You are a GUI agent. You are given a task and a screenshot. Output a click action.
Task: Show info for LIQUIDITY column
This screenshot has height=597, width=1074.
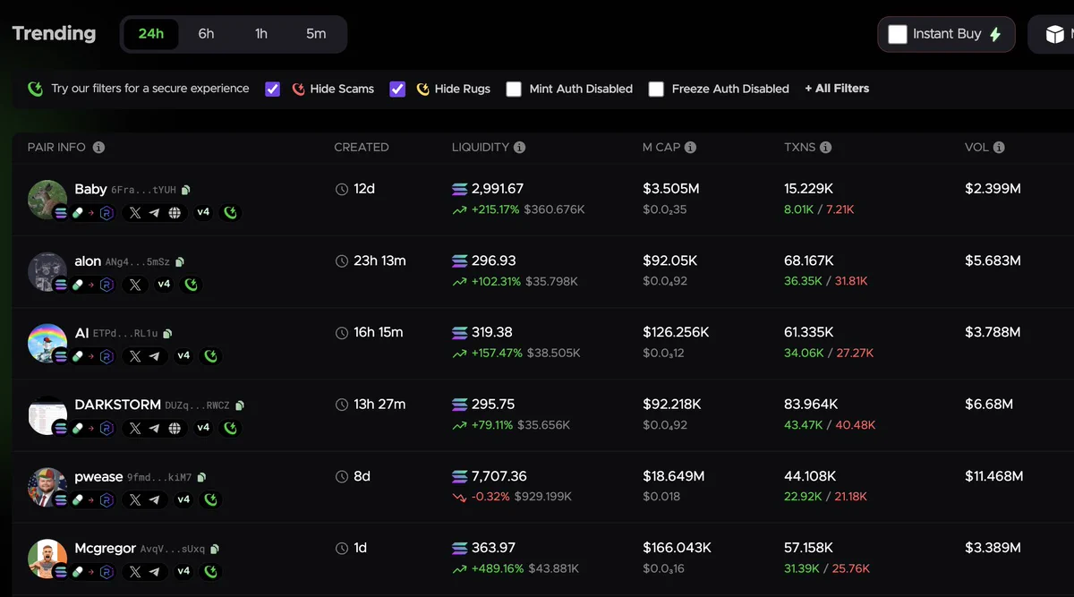coord(520,147)
